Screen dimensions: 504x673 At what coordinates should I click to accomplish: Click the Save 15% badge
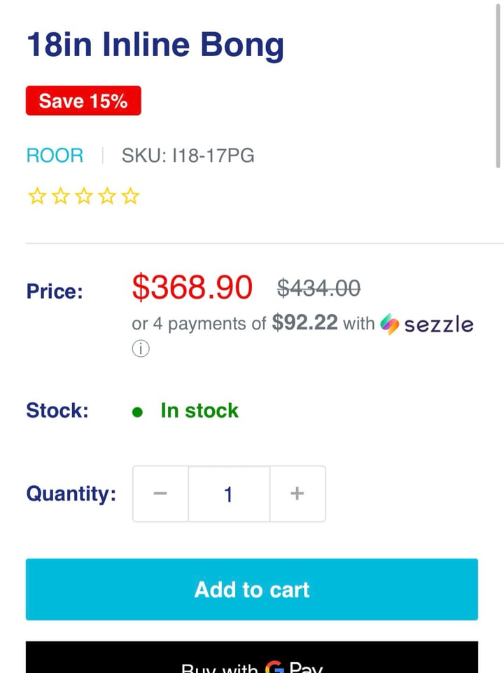pyautogui.click(x=83, y=101)
